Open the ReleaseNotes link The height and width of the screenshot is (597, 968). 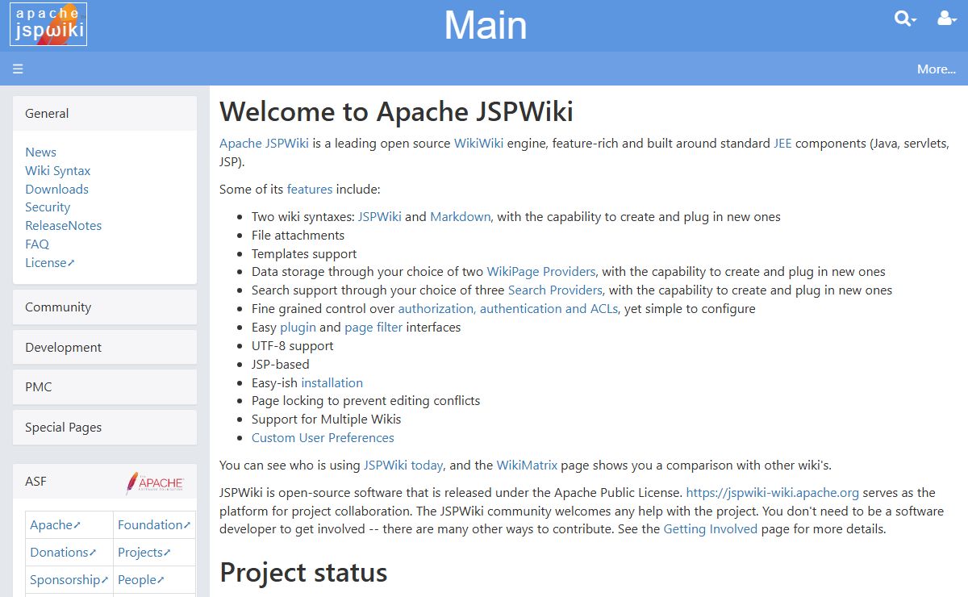63,226
